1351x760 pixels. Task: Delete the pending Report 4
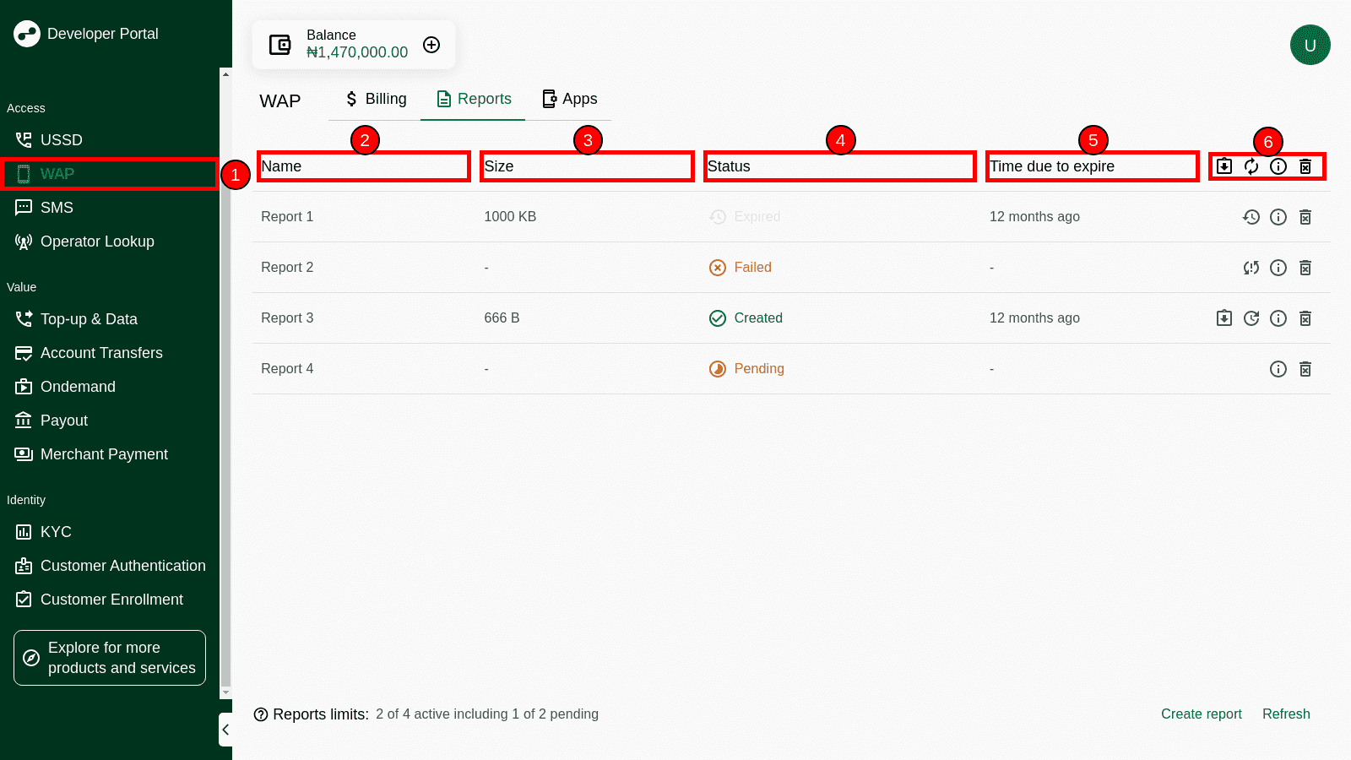(x=1305, y=369)
